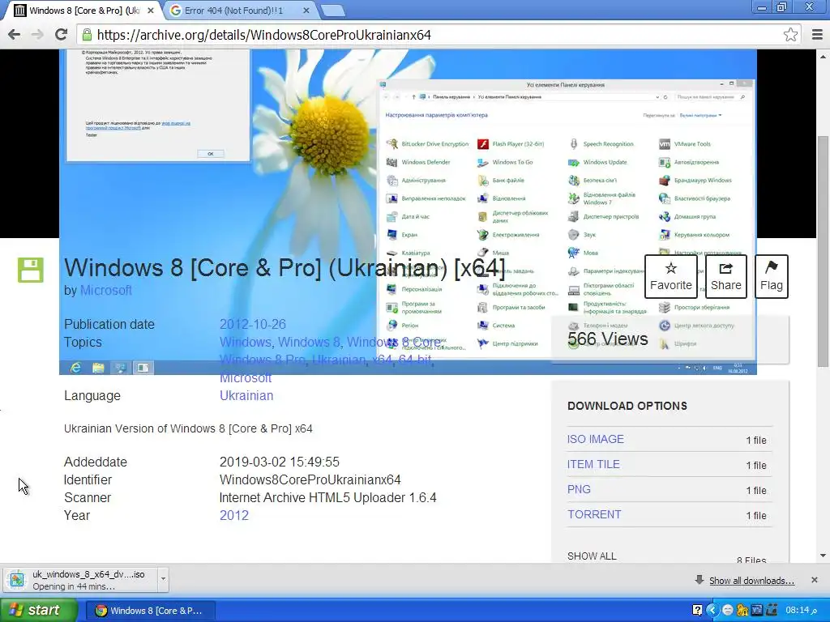This screenshot has width=830, height=622.
Task: Favorite this item with the star button
Action: 670,277
